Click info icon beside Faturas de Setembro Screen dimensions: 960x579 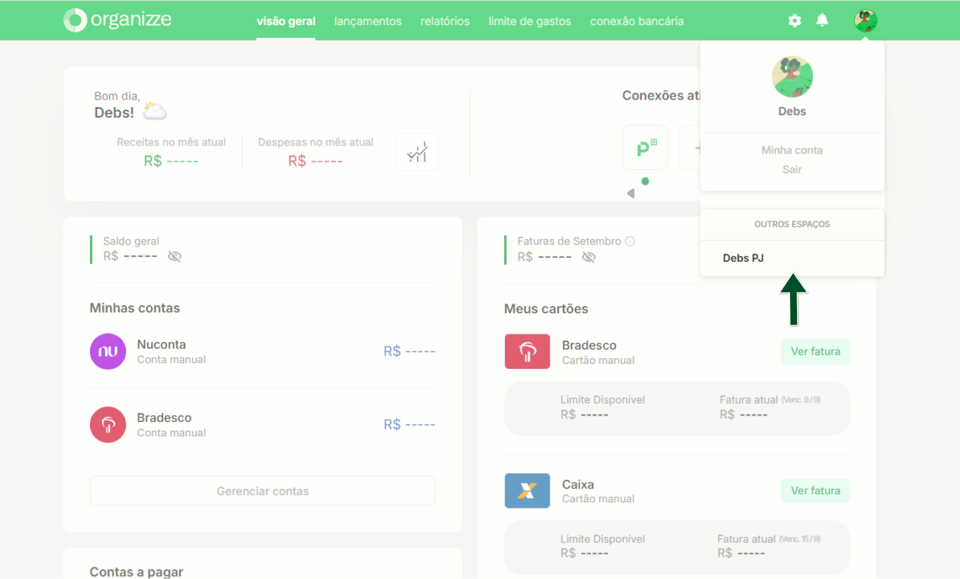pos(630,241)
